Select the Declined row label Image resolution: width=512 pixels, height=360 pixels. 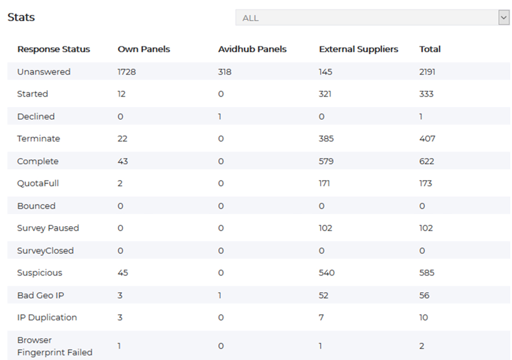[x=36, y=116]
